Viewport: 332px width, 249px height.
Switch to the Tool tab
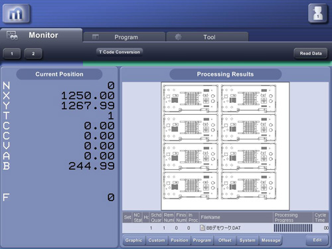[x=207, y=37]
